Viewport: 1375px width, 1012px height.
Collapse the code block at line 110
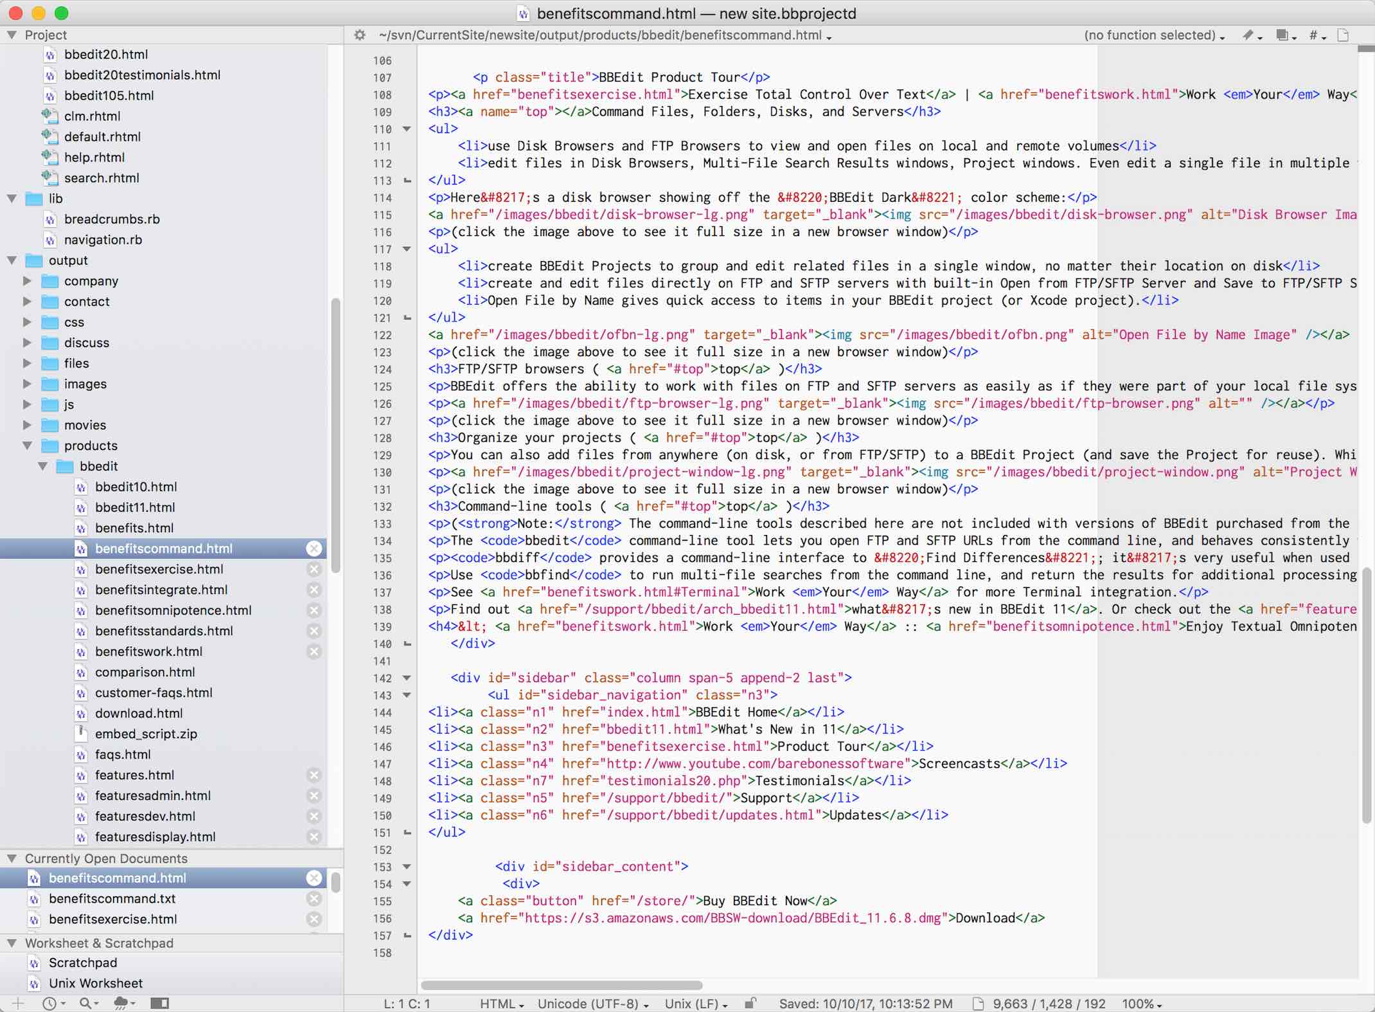click(407, 129)
